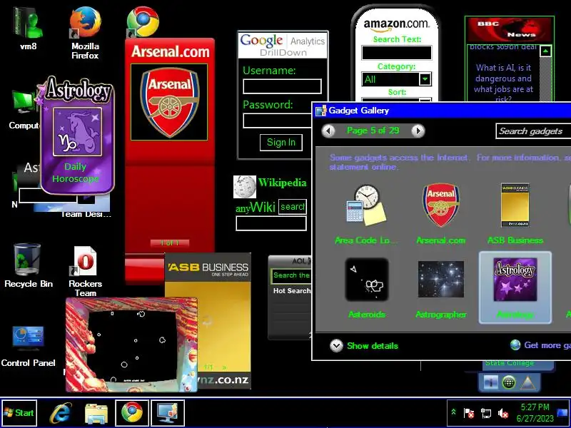The image size is (571, 428).
Task: Click the network icon in system tray
Action: (x=486, y=413)
